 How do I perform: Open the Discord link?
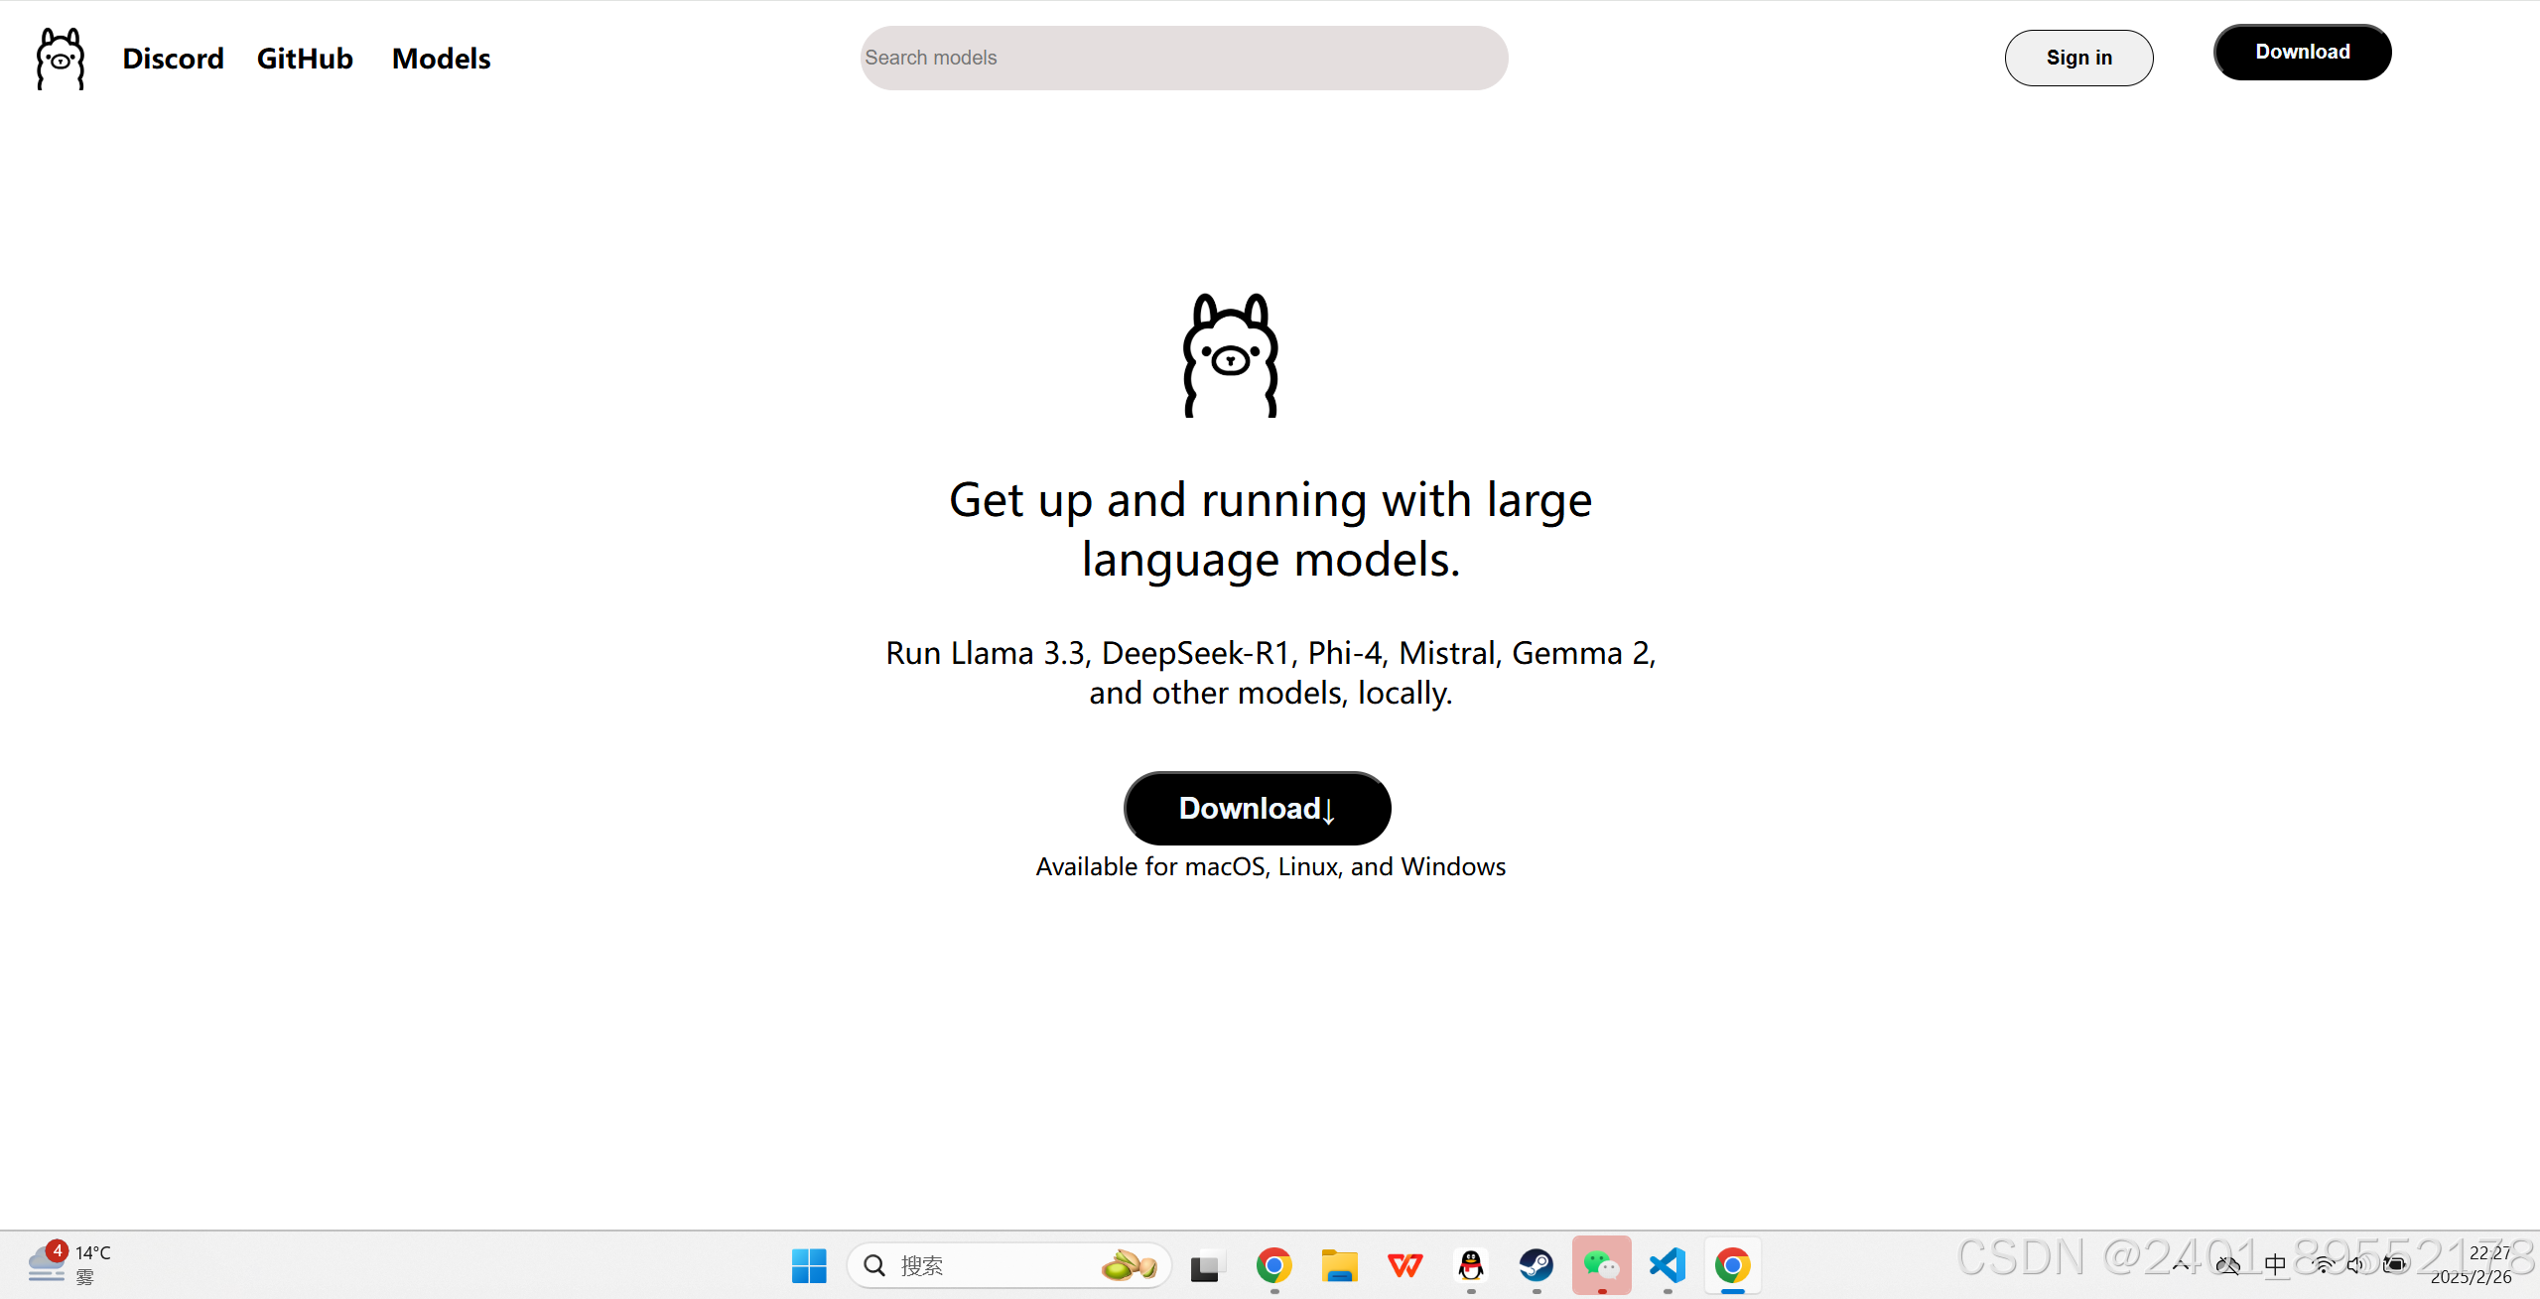point(173,59)
